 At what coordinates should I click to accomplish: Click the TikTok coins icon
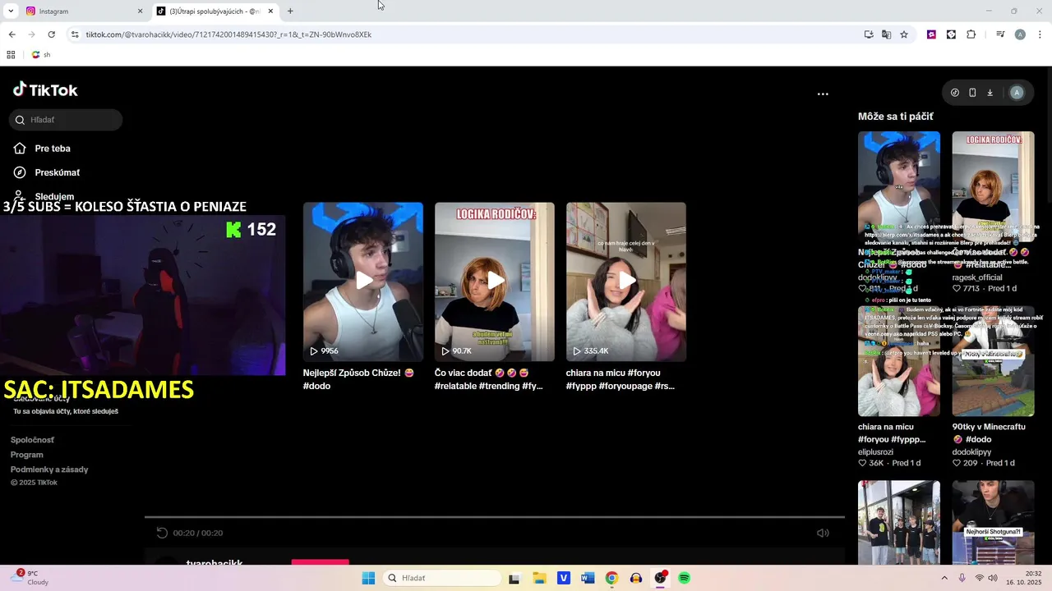[954, 93]
